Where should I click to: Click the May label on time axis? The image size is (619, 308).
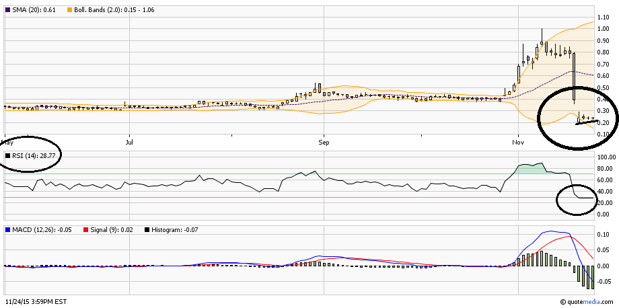8,143
